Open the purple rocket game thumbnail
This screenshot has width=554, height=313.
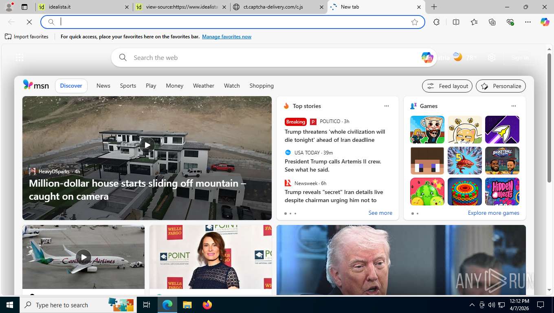click(x=502, y=130)
